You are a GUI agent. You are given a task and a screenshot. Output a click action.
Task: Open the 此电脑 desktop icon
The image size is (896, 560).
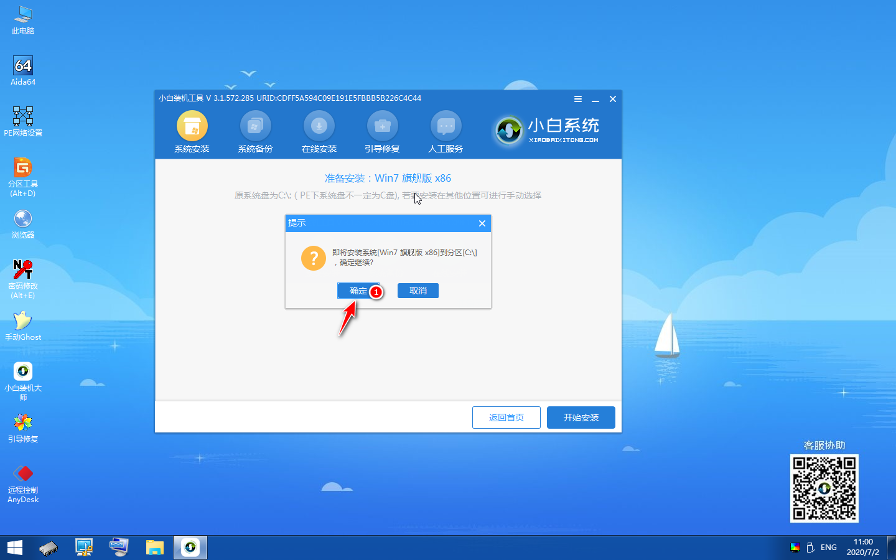23,20
